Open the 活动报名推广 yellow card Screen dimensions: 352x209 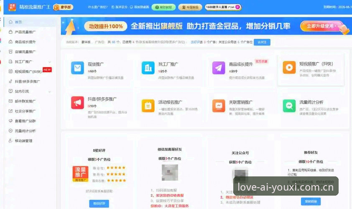148,106
